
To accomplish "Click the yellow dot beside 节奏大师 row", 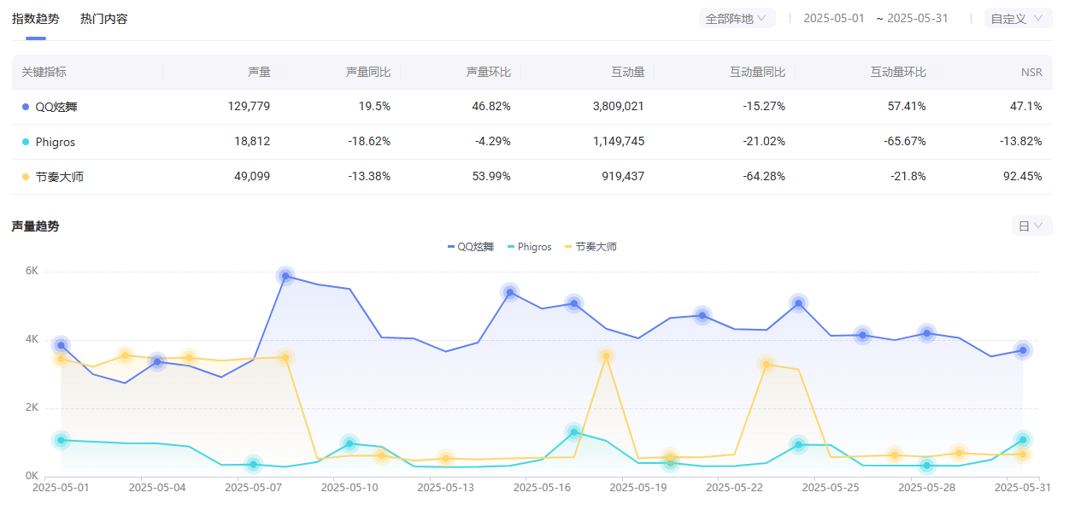I will point(26,177).
